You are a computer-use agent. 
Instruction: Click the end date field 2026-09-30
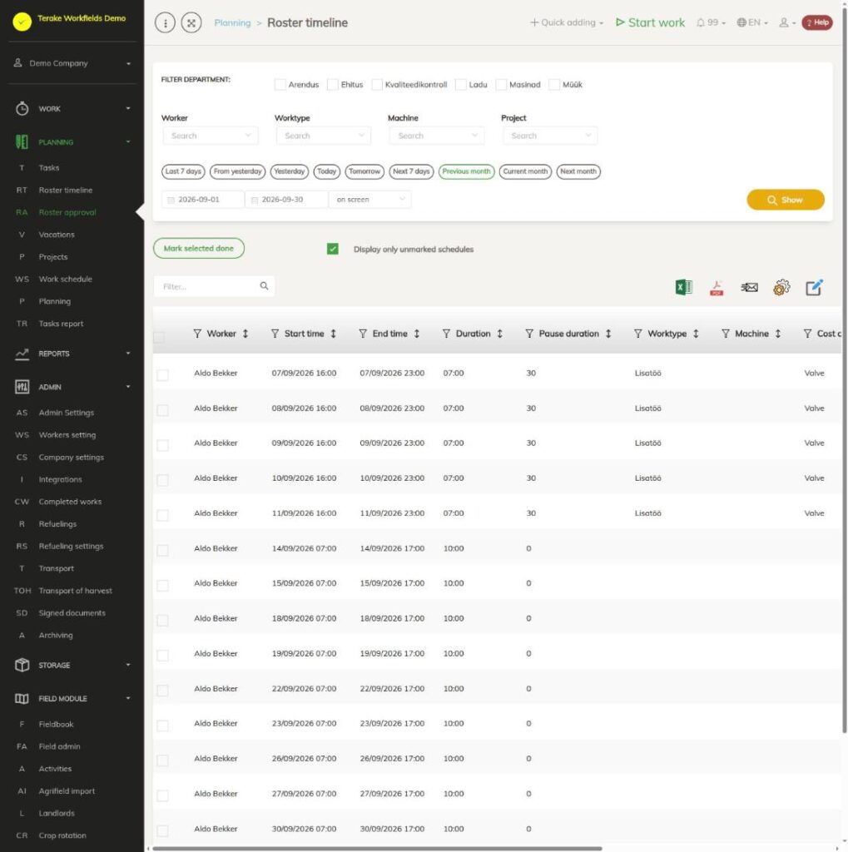[286, 200]
